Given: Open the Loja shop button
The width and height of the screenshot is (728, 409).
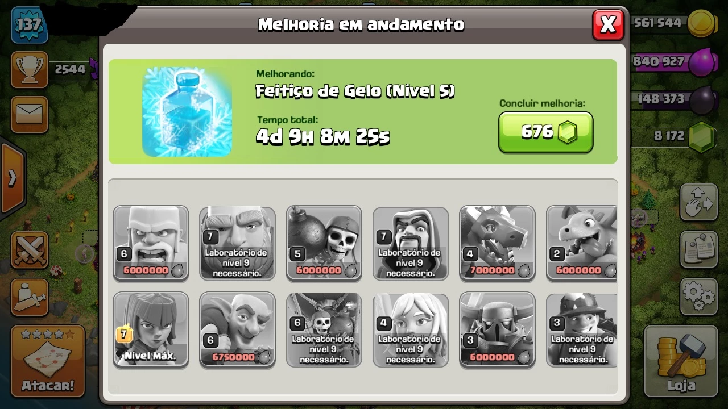Looking at the screenshot, I should click(x=681, y=361).
